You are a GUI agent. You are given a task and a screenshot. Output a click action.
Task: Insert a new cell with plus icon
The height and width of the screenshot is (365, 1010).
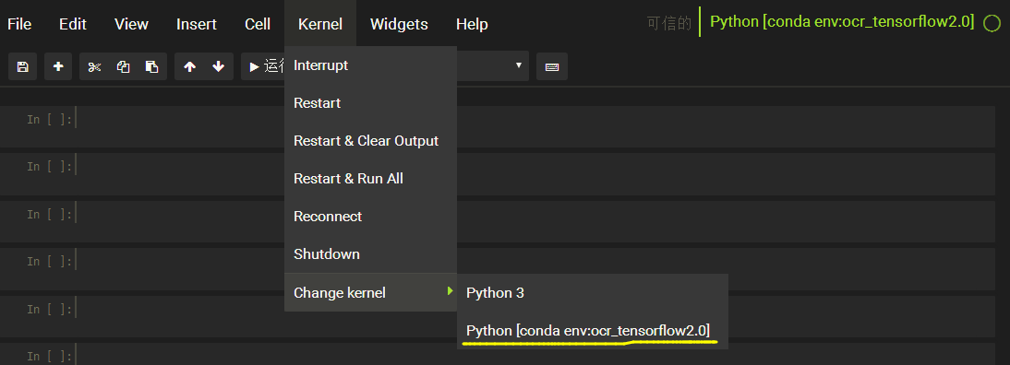[58, 66]
